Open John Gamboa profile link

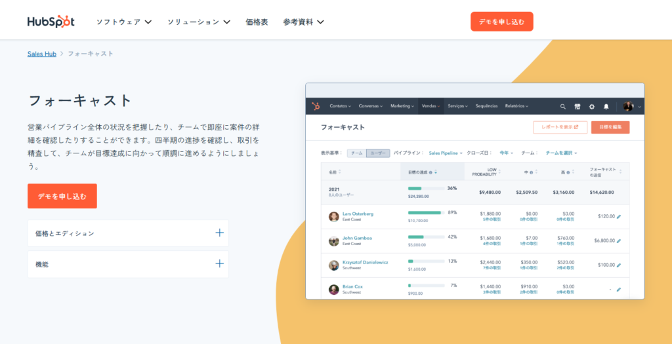click(x=357, y=238)
